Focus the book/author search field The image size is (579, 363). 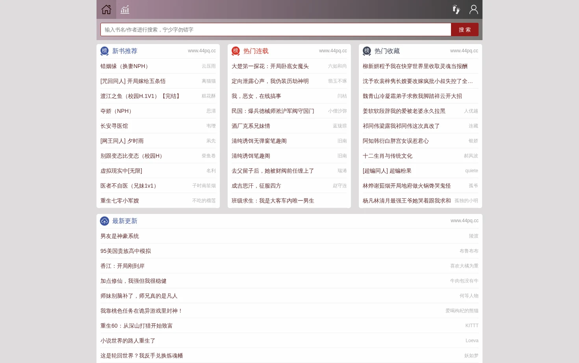tap(276, 29)
